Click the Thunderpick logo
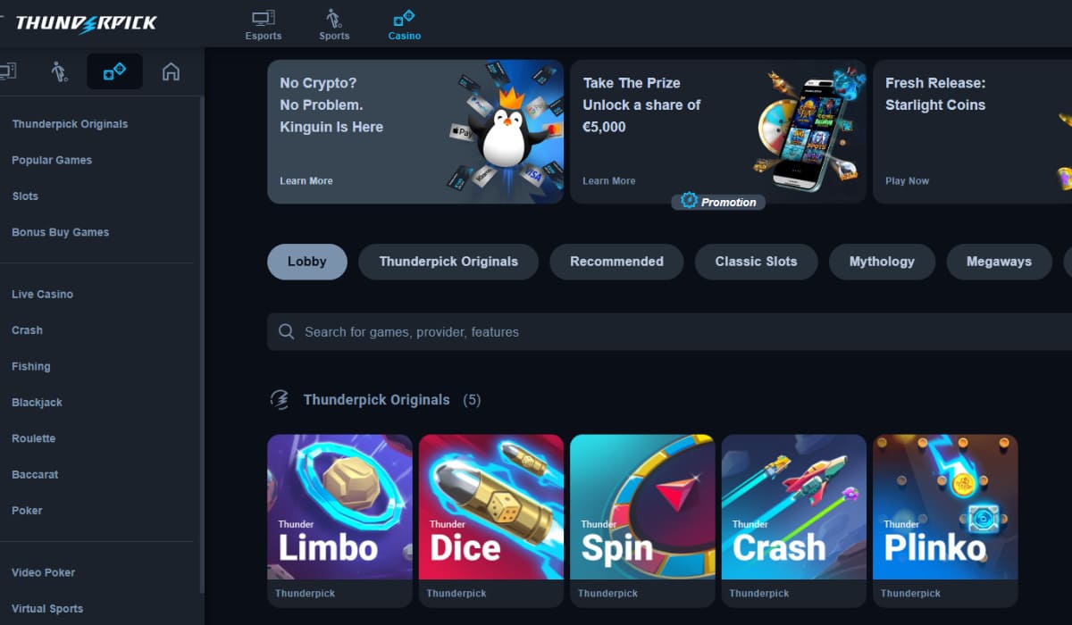 pos(85,23)
